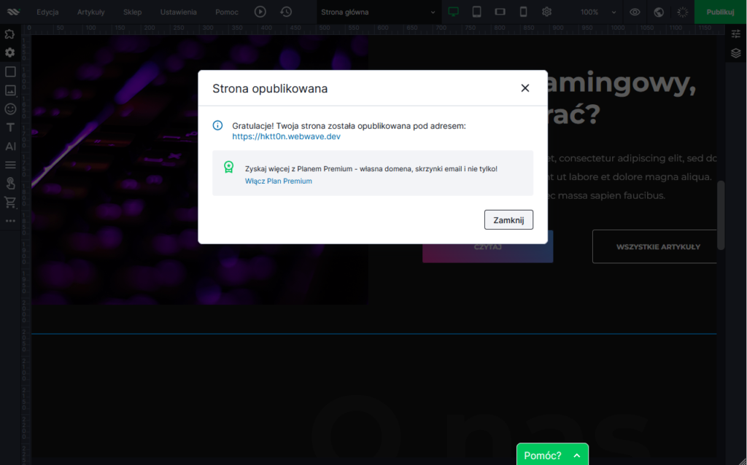Open the Ustawienia menu
The height and width of the screenshot is (465, 747).
tap(179, 12)
